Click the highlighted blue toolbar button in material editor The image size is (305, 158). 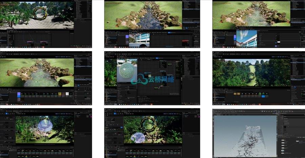coord(157,58)
